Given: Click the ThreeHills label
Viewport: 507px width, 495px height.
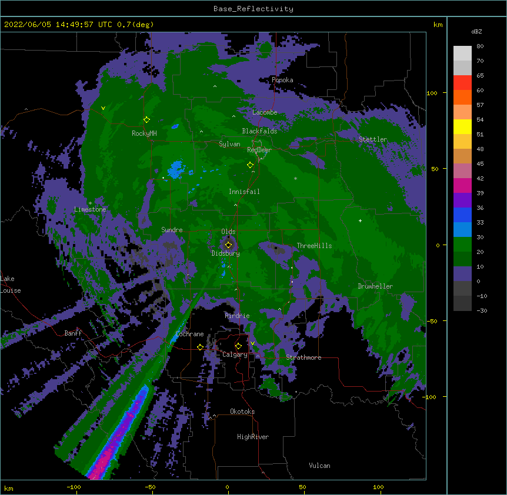Looking at the screenshot, I should [x=314, y=246].
